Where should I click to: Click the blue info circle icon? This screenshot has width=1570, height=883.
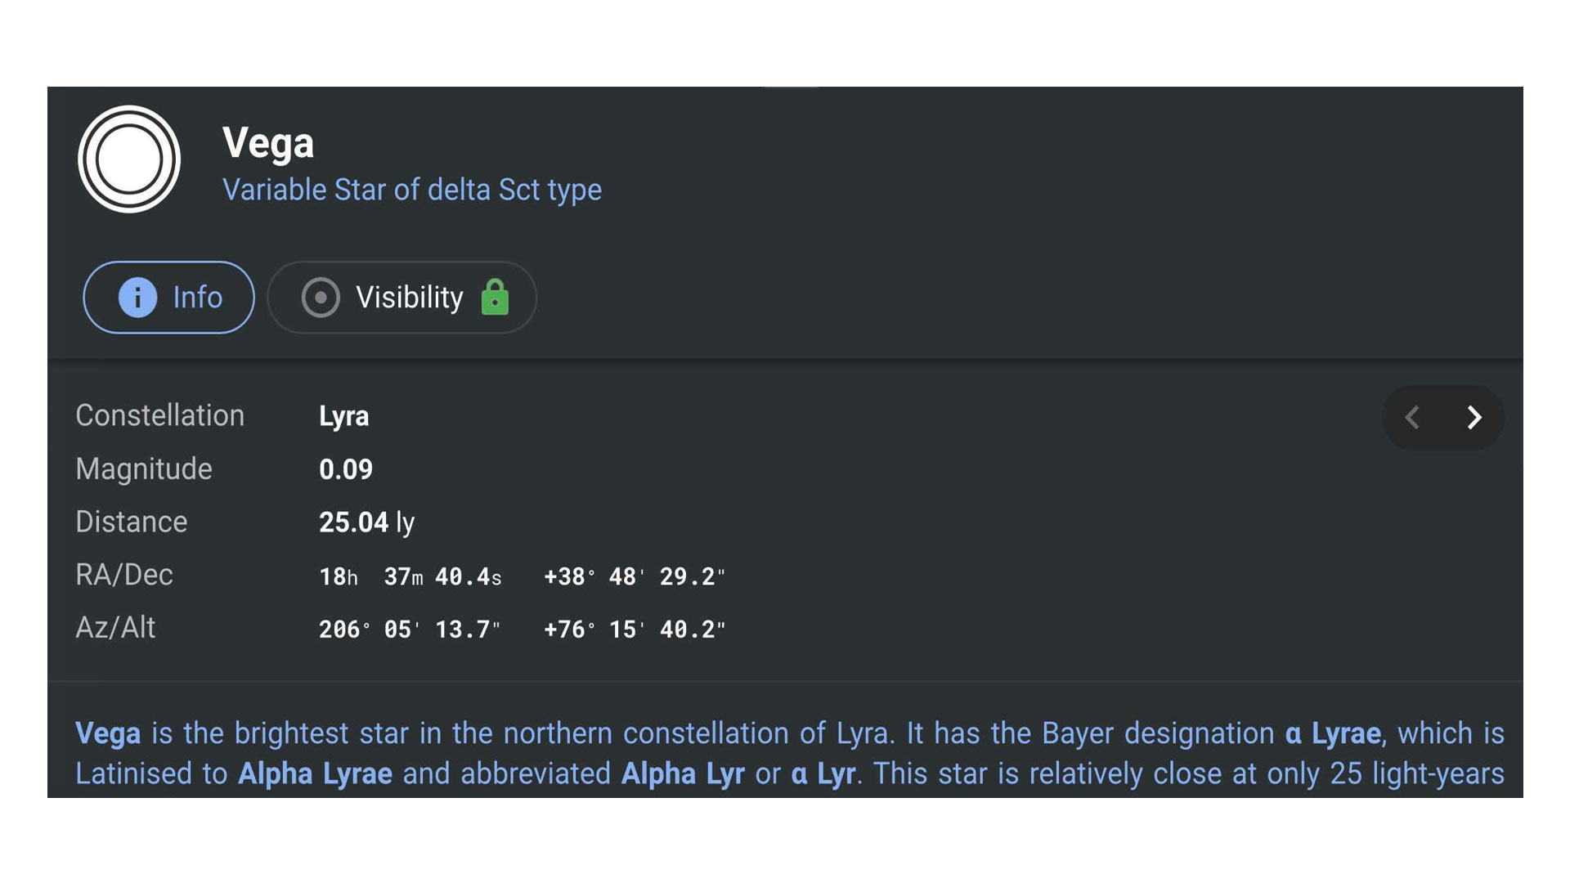tap(137, 298)
